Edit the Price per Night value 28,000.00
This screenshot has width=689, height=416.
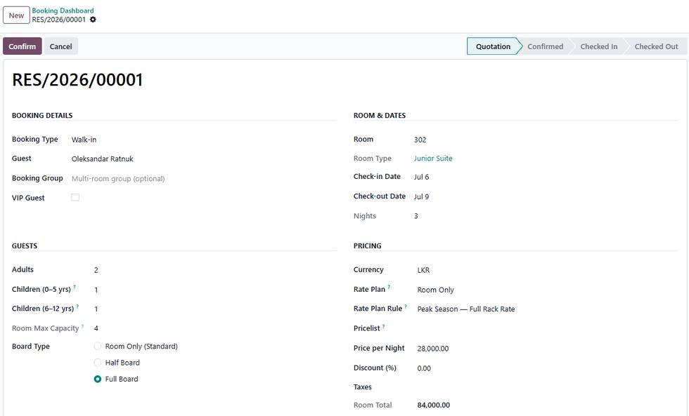[x=547, y=349]
